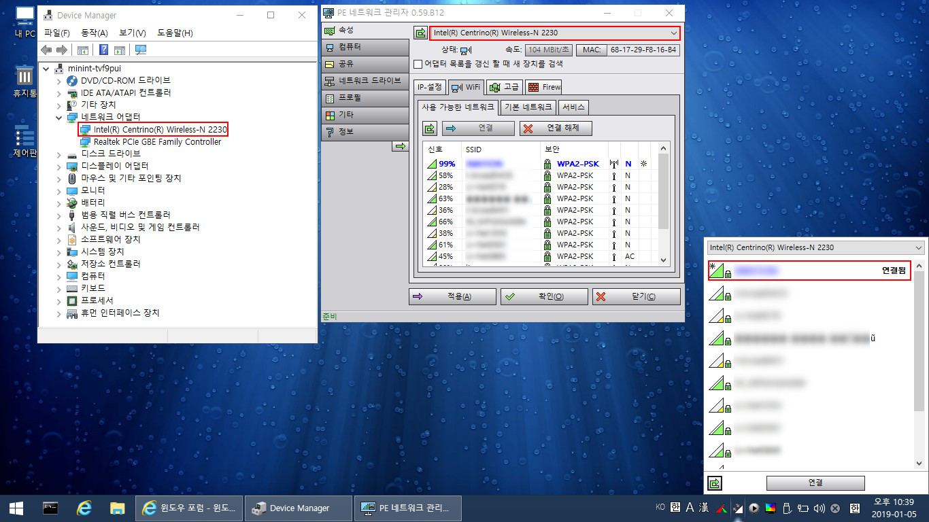Click the Back arrow in Device Manager toolbar
929x522 pixels.
pos(46,50)
